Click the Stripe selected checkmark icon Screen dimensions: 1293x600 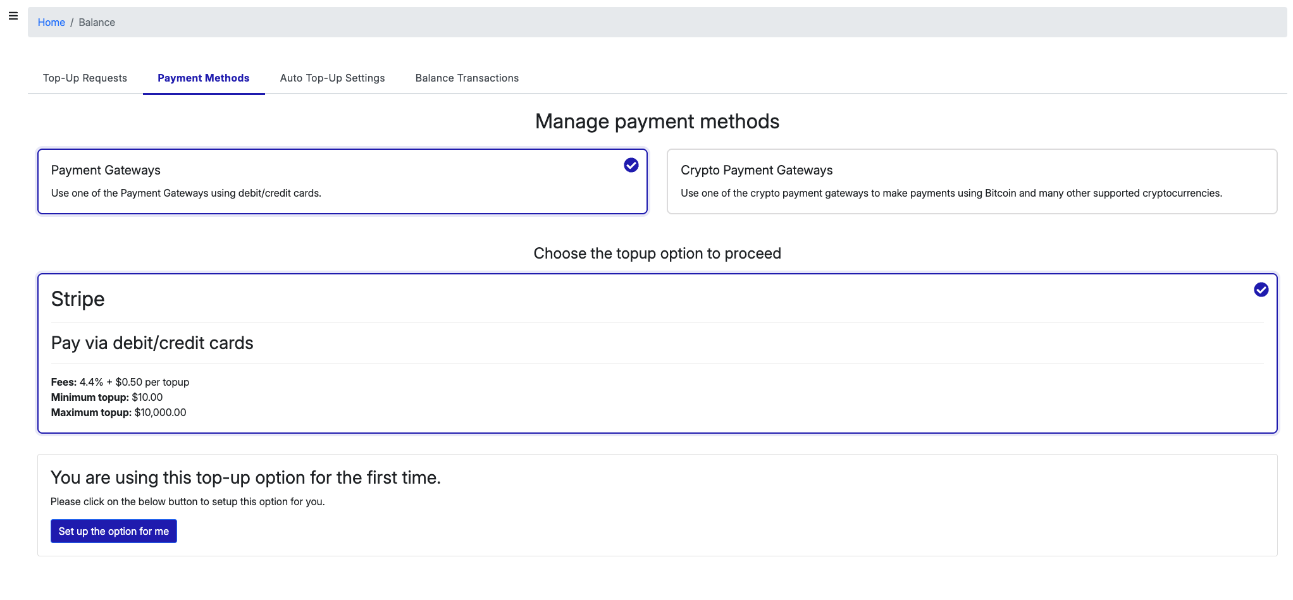point(1261,290)
